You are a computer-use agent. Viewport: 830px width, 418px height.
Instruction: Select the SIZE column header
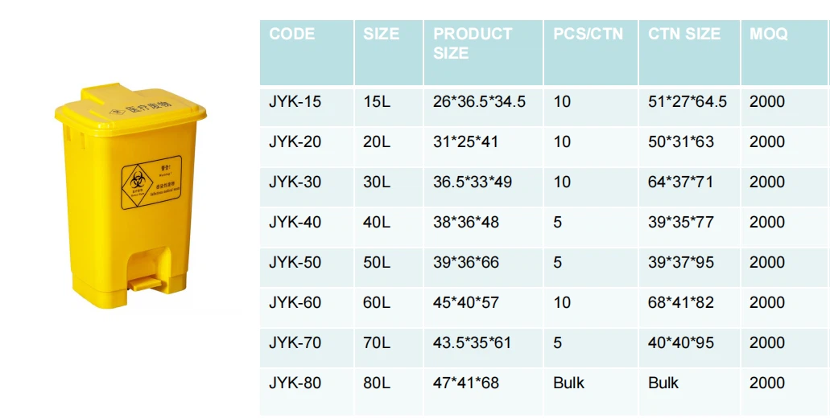click(x=381, y=35)
